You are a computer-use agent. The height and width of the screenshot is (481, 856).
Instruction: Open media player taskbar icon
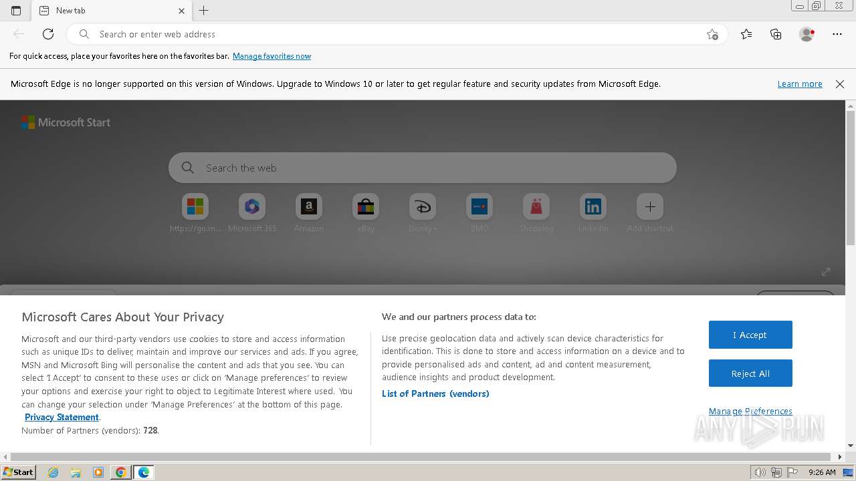(98, 472)
